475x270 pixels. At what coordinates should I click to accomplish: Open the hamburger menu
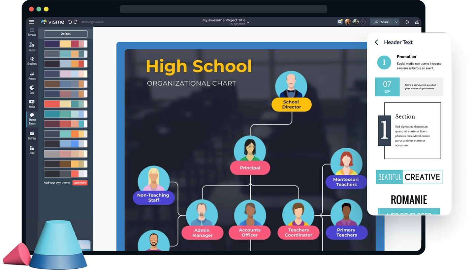coord(31,21)
